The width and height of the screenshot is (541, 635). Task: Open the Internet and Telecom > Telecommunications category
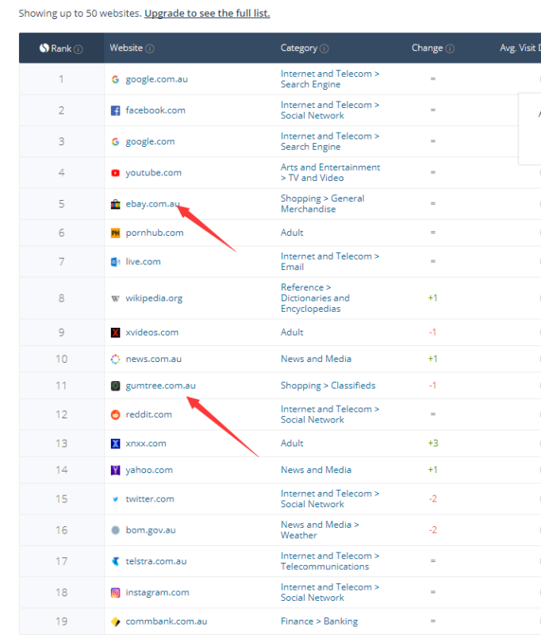[330, 561]
